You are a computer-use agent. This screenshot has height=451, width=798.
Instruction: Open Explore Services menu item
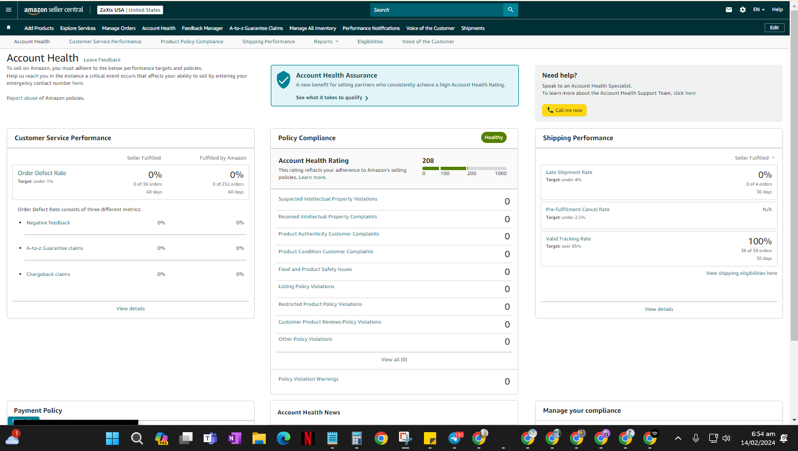[x=78, y=28]
